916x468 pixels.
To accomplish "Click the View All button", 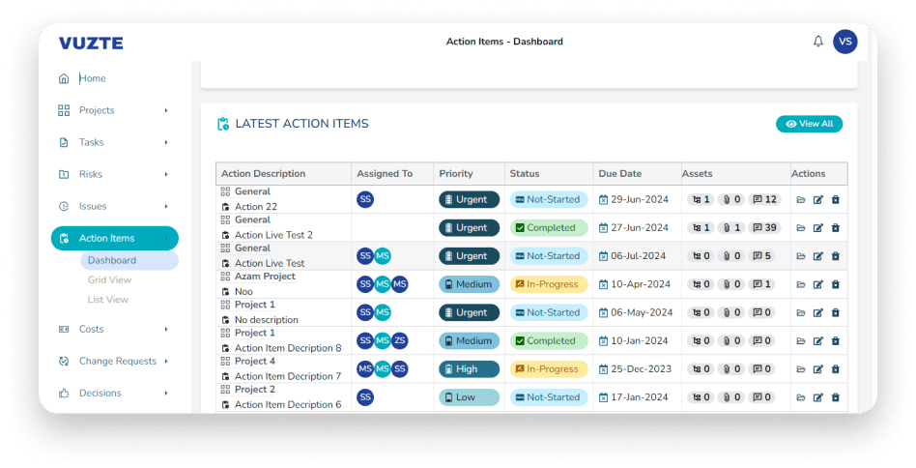I will pyautogui.click(x=809, y=124).
